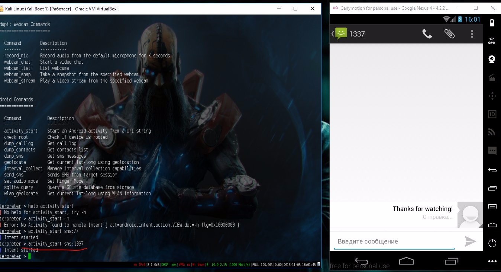Tap the 'Thanks for watching!' message bubble
The image size is (501, 272).
(423, 209)
